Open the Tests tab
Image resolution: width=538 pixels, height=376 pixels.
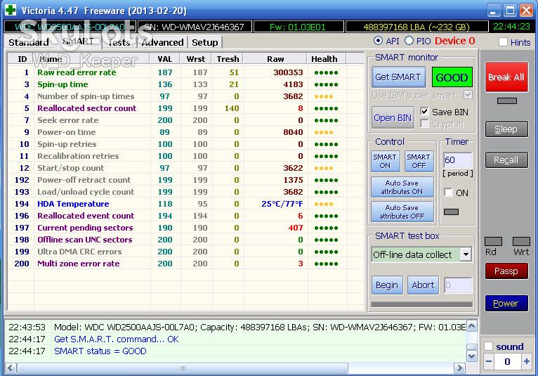pos(119,42)
